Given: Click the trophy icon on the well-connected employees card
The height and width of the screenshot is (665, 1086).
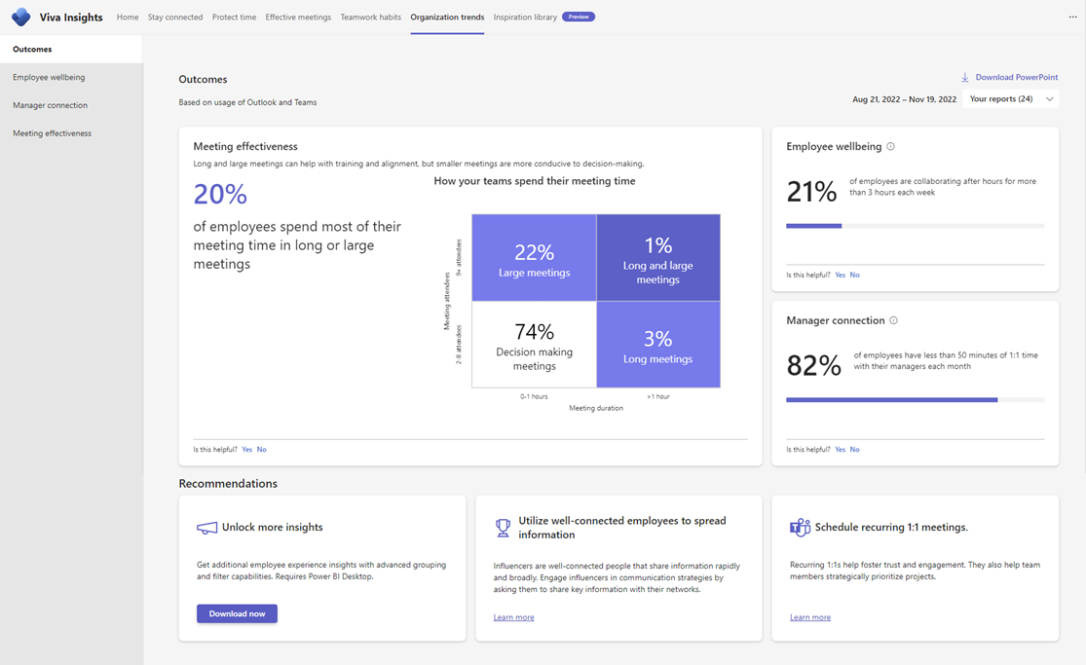Looking at the screenshot, I should (504, 528).
